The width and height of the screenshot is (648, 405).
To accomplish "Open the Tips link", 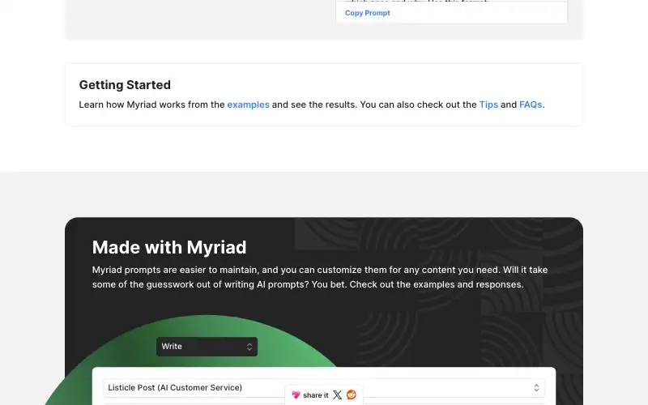I will click(x=488, y=104).
